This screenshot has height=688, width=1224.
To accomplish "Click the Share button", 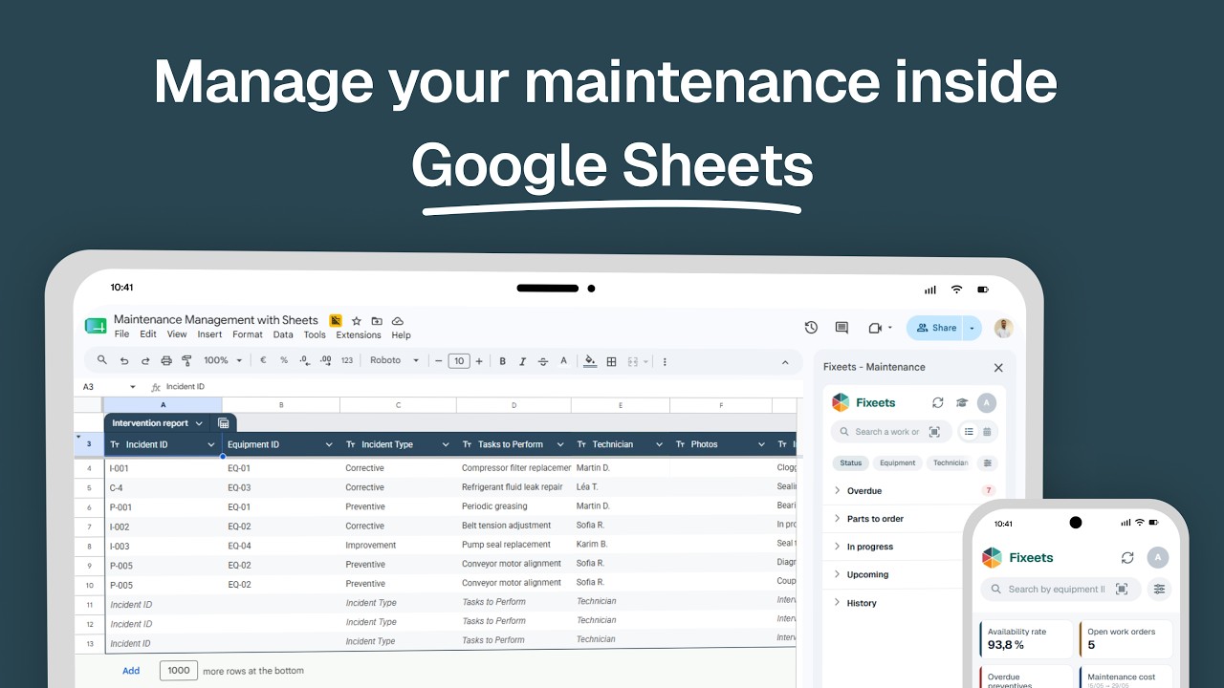I will 935,328.
